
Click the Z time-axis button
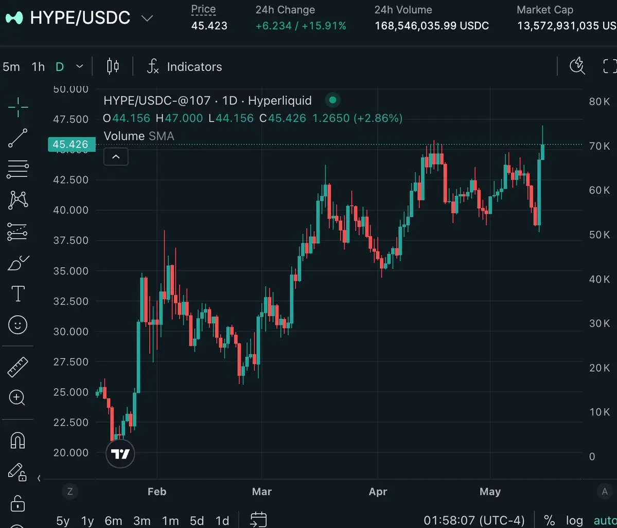pos(70,491)
